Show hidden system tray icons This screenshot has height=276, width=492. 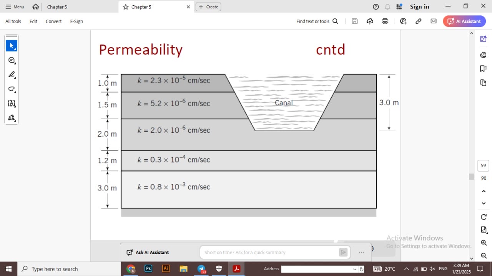pos(406,269)
